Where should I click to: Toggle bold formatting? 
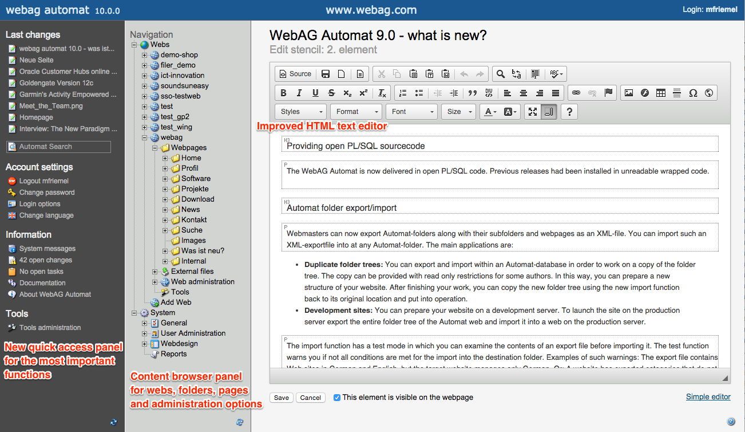283,93
